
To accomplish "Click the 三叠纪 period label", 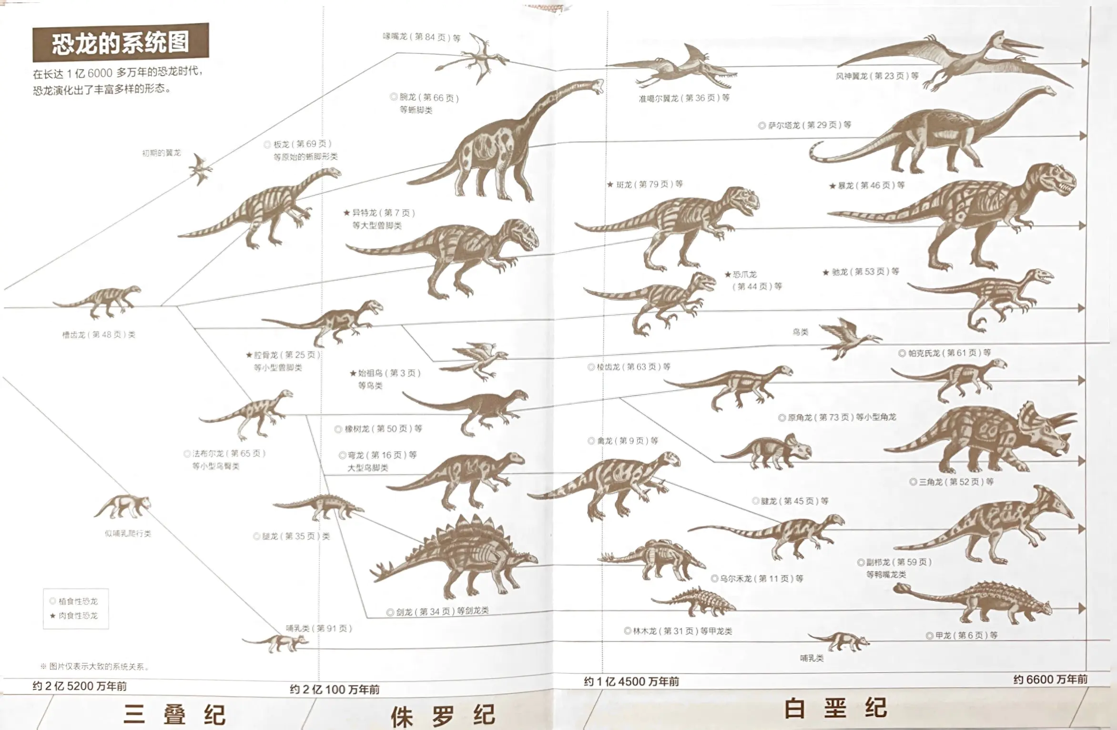I will 174,715.
